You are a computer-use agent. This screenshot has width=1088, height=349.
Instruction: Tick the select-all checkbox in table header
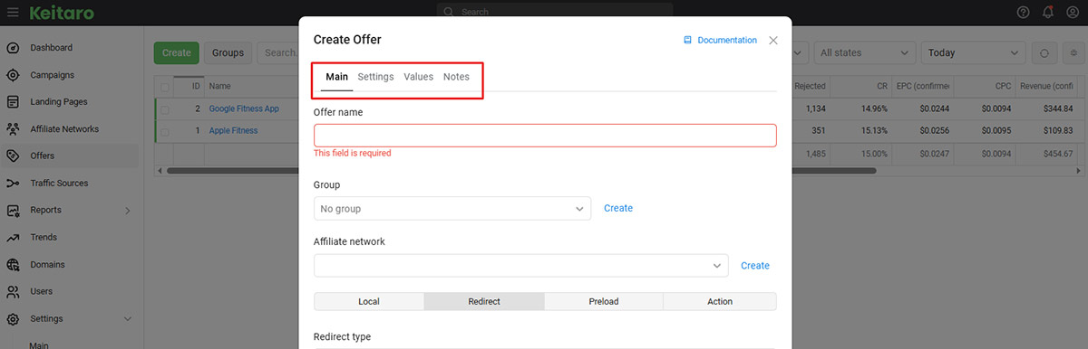[165, 87]
